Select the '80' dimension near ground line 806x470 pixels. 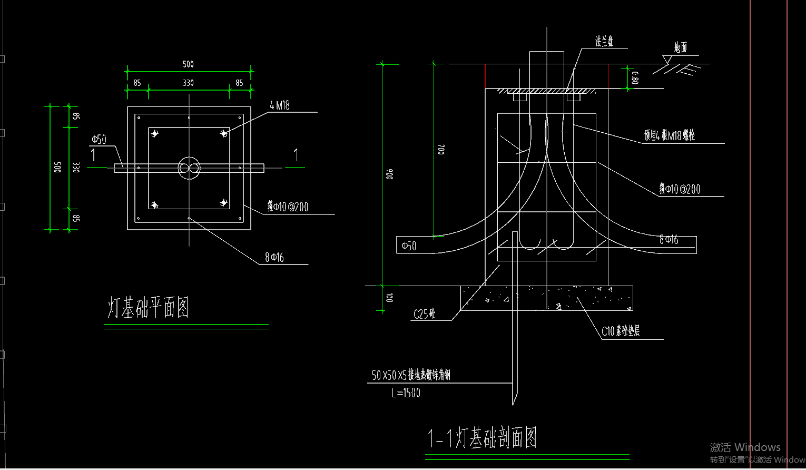[x=635, y=78]
